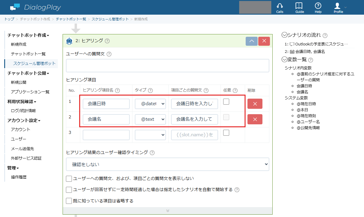
Task: Expand チャットボット公開 sidebar menu
Action: tap(28, 73)
